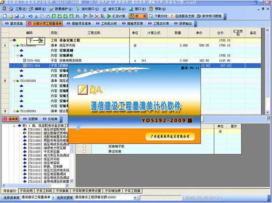This screenshot has width=272, height=203.
Task: Open the 选择清单库 dropdown
Action: (53, 198)
